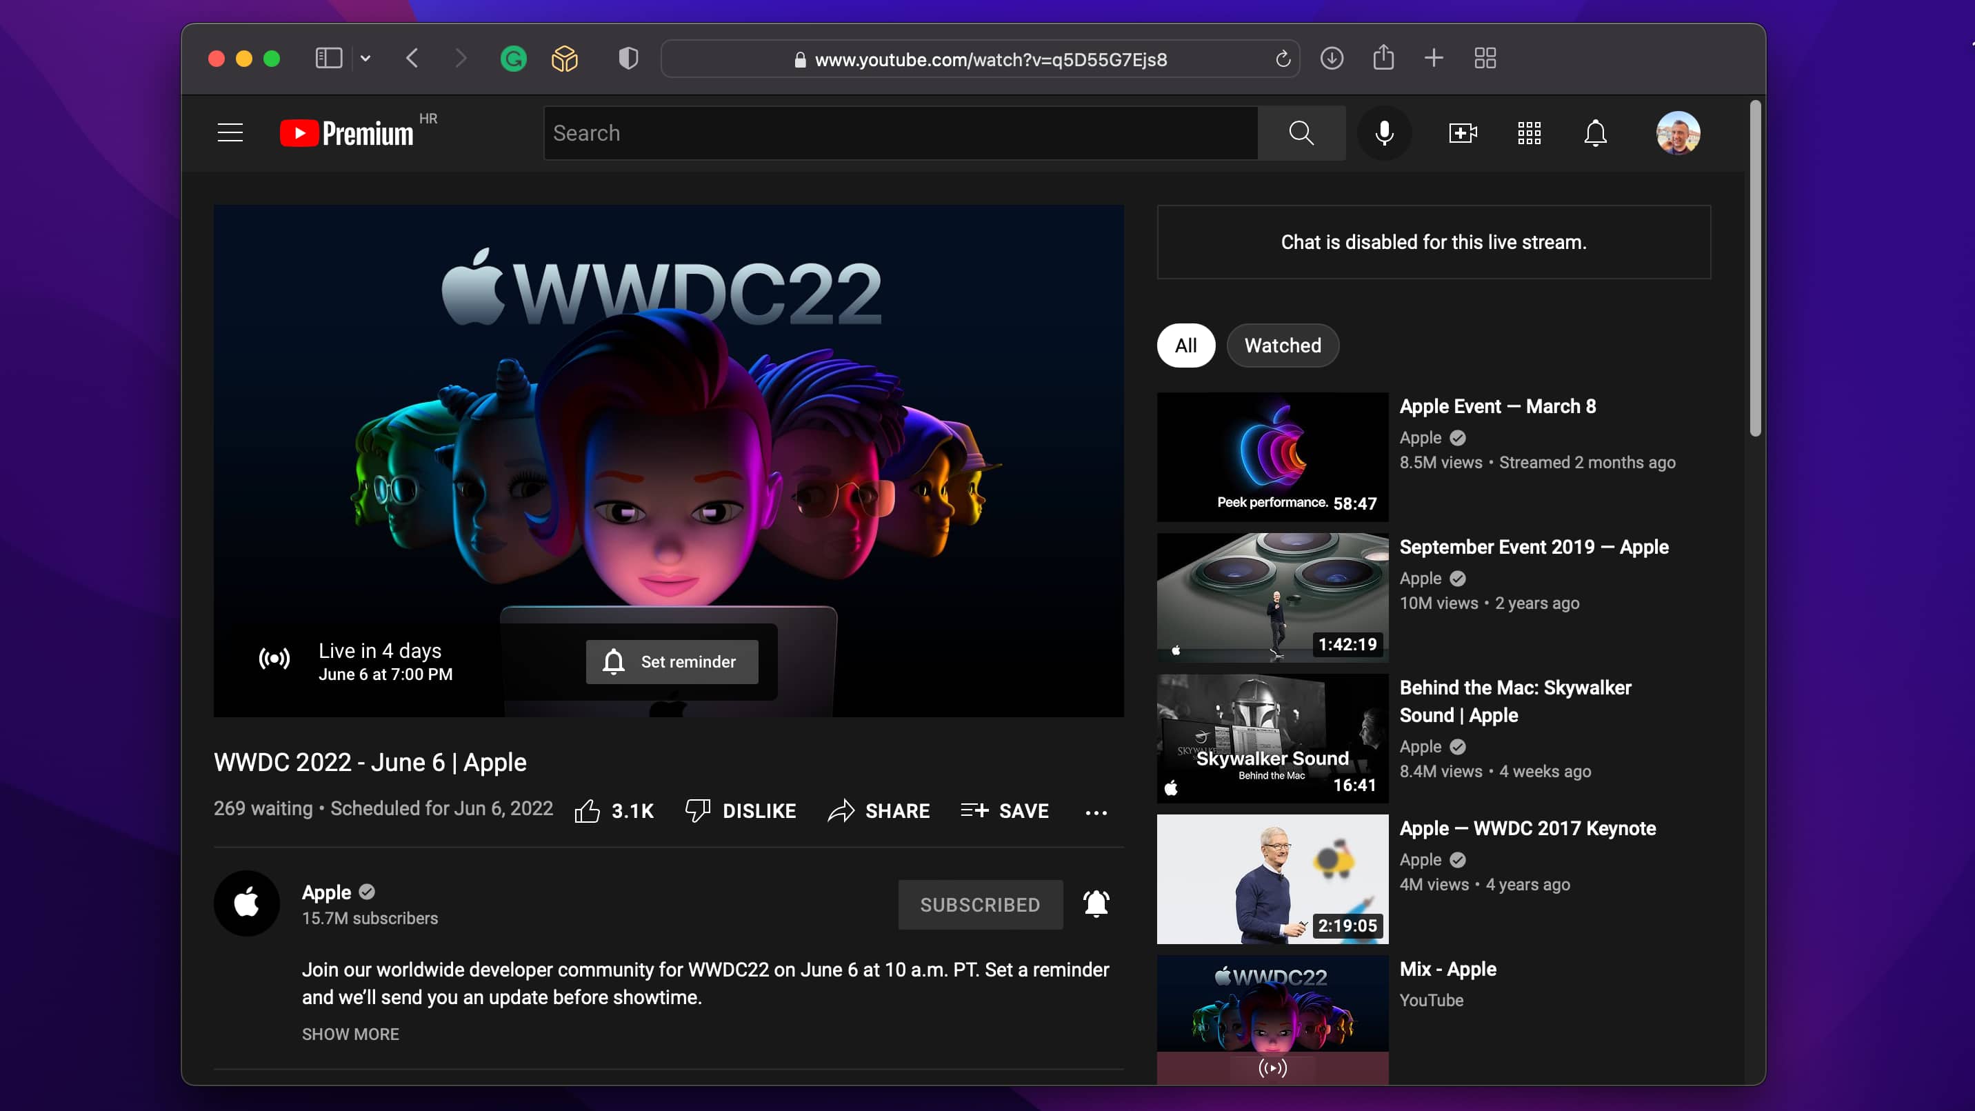Image resolution: width=1975 pixels, height=1111 pixels.
Task: Open 'September Event 2019 — Apple' title
Action: 1534,547
